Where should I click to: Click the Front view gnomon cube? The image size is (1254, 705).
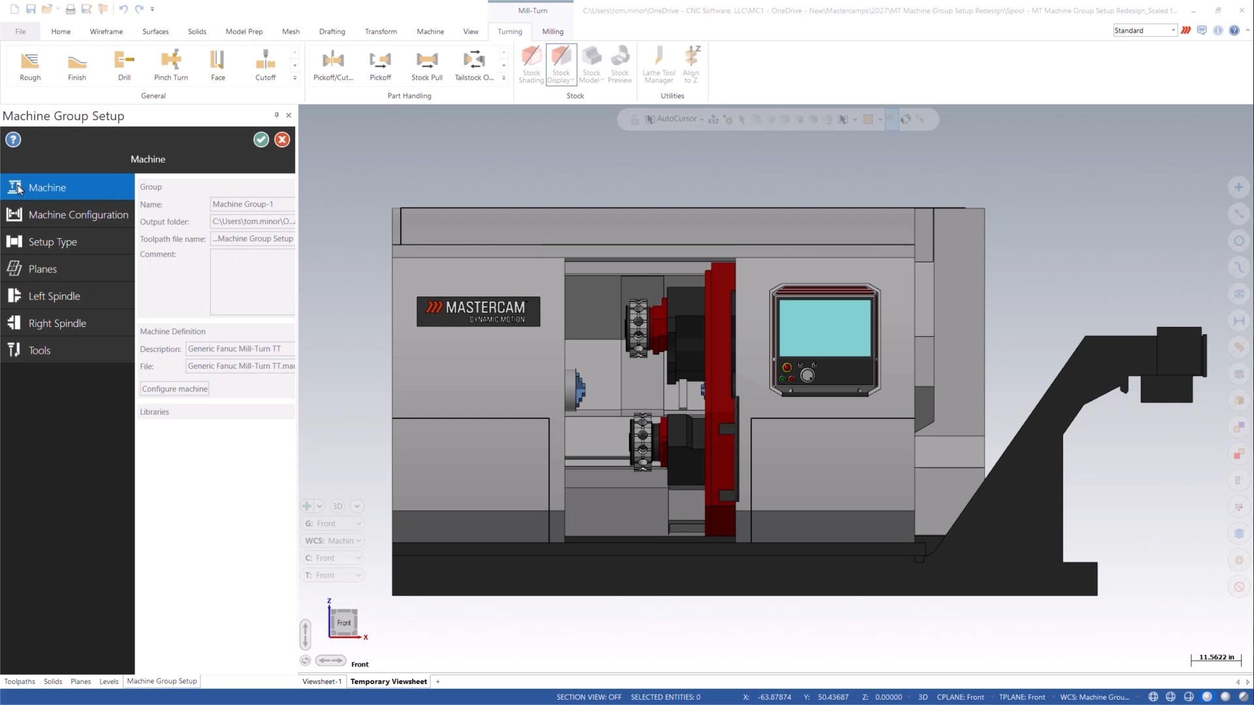[x=344, y=622]
